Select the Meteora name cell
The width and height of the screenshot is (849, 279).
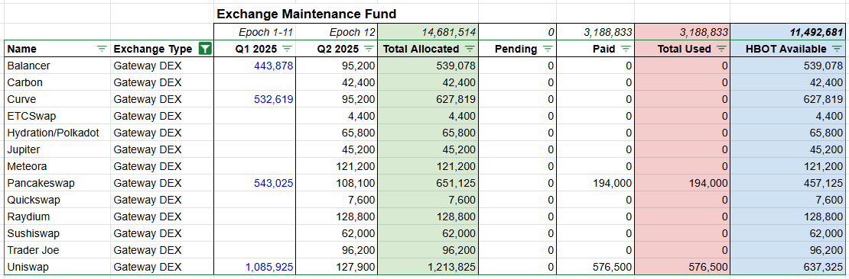pyautogui.click(x=57, y=166)
